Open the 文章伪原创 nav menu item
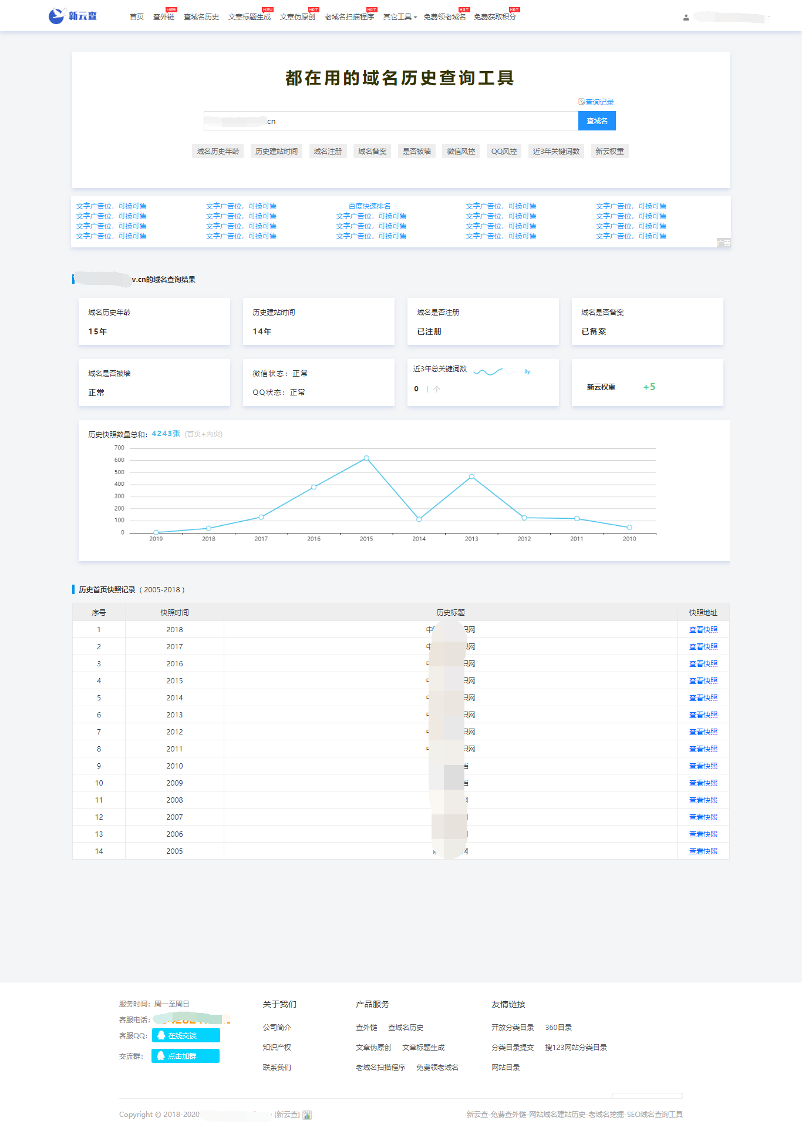Viewport: 802px width, 1134px height. (x=297, y=17)
